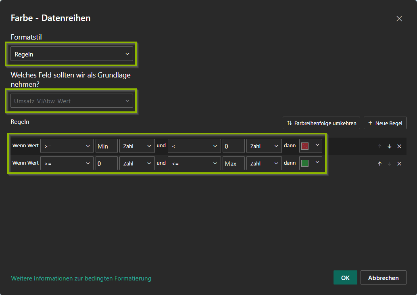
Task: Click Farbreihenfolge umkehren button
Action: [321, 123]
